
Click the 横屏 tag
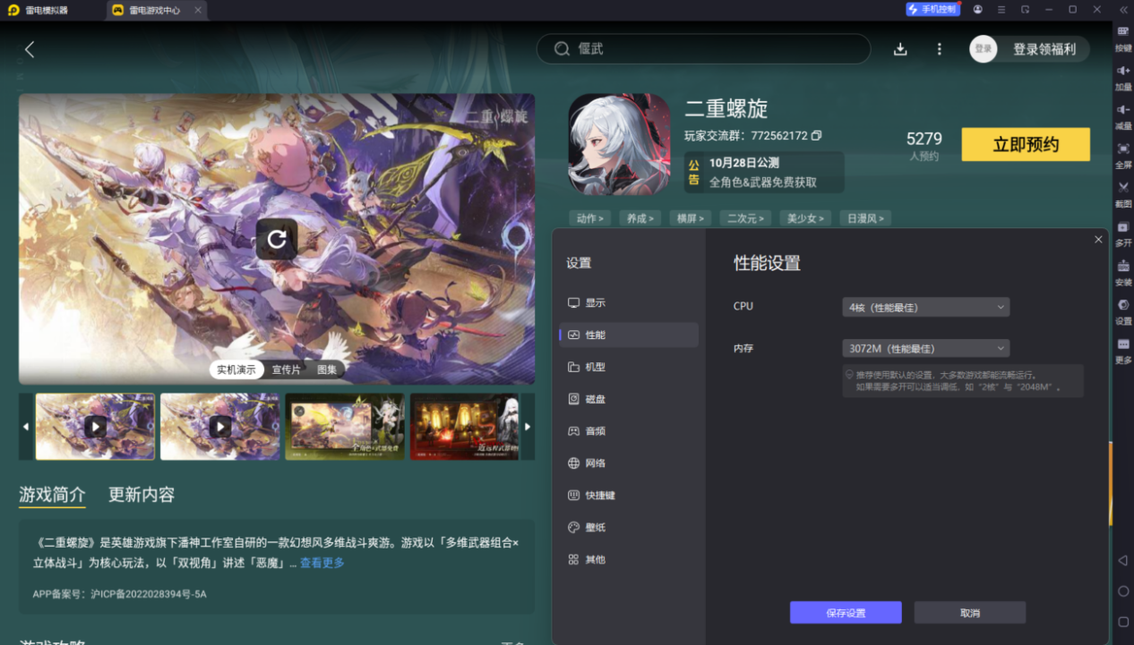point(690,218)
